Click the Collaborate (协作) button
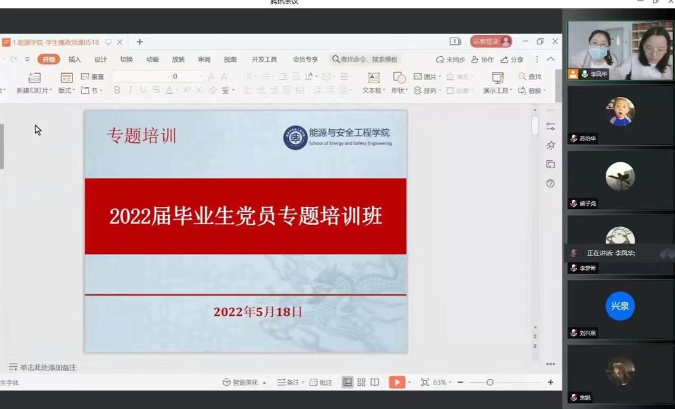 pos(483,59)
